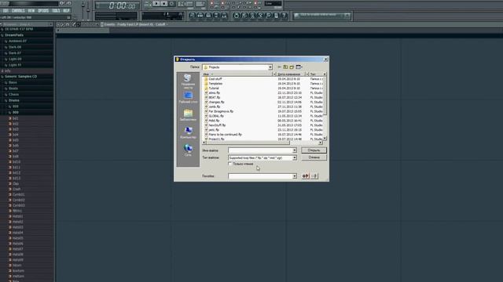Enable the Только чтение checkbox
The width and height of the screenshot is (503, 282).
(230, 164)
